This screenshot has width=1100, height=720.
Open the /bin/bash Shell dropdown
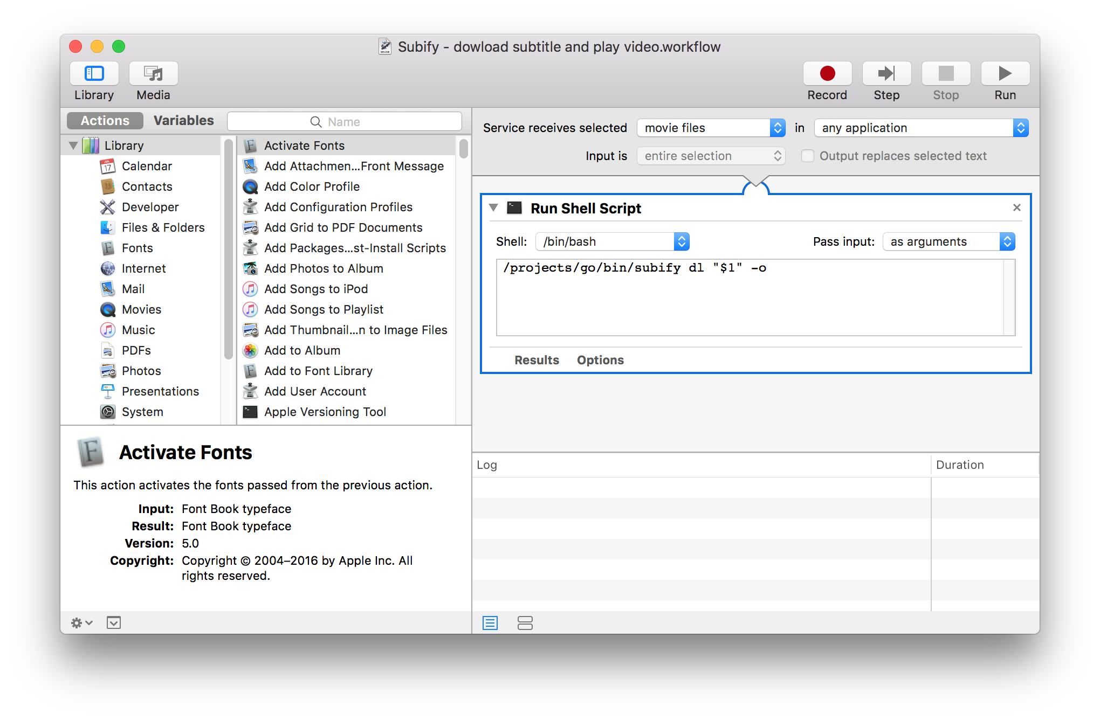point(612,241)
